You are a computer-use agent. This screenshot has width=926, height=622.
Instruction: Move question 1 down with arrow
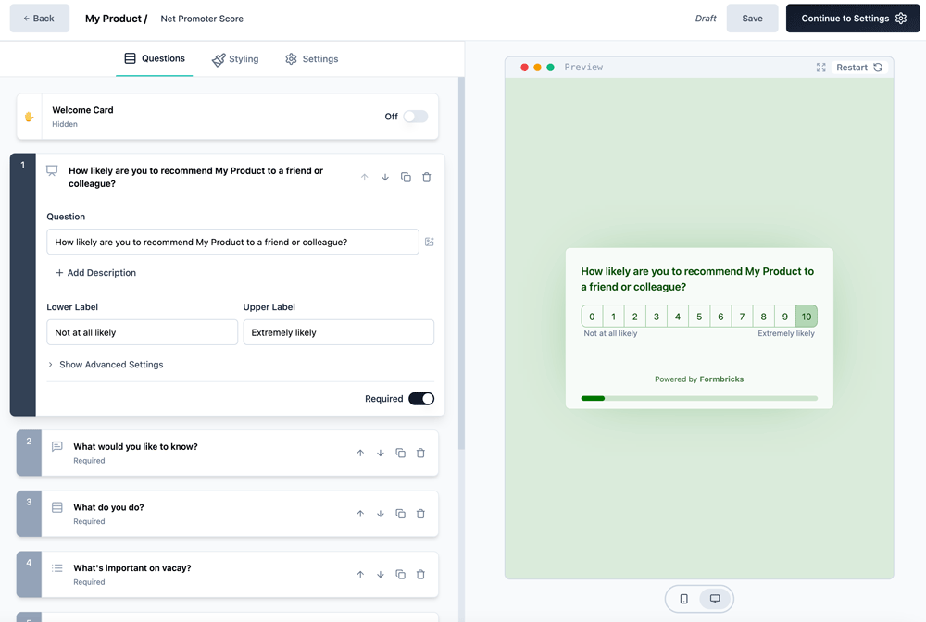[x=385, y=178]
